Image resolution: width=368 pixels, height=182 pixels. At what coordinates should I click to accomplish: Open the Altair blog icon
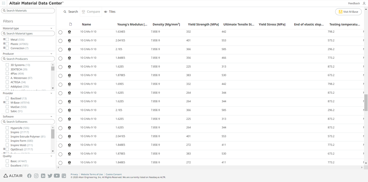[x=64, y=176]
